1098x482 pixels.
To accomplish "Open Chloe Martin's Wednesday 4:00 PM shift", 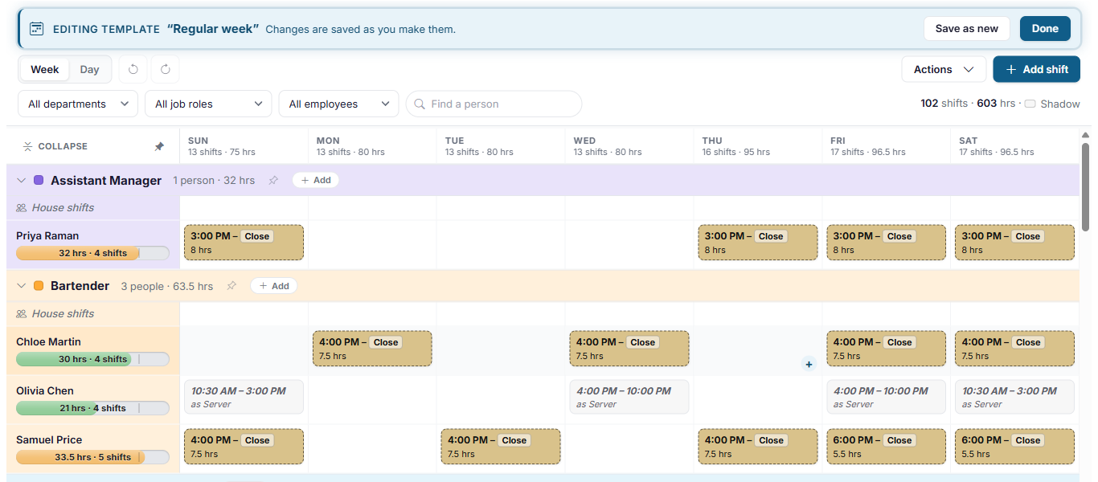I will 629,349.
